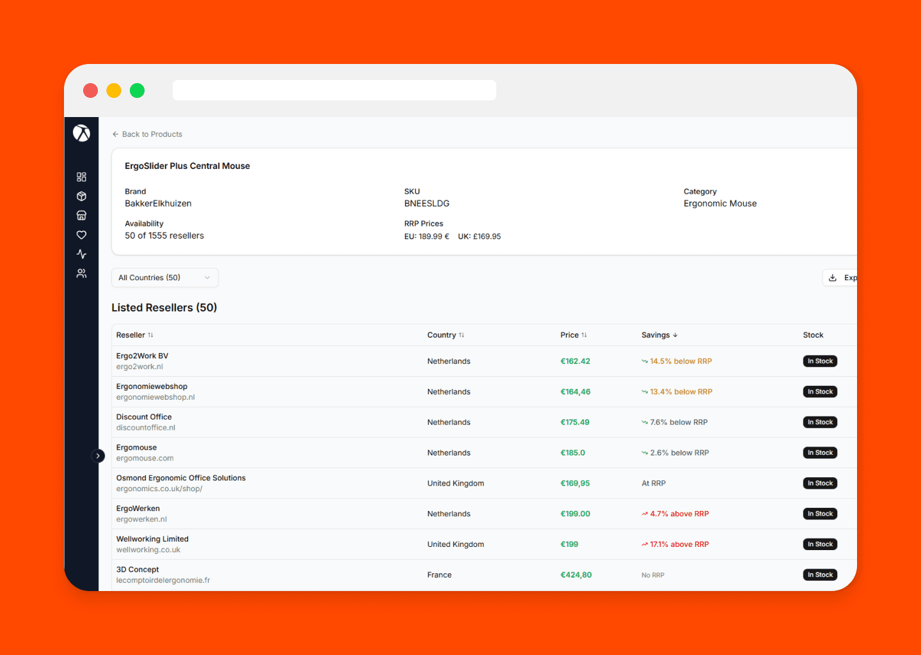921x655 pixels.
Task: Open the dashboard grid icon in sidebar
Action: 81,177
